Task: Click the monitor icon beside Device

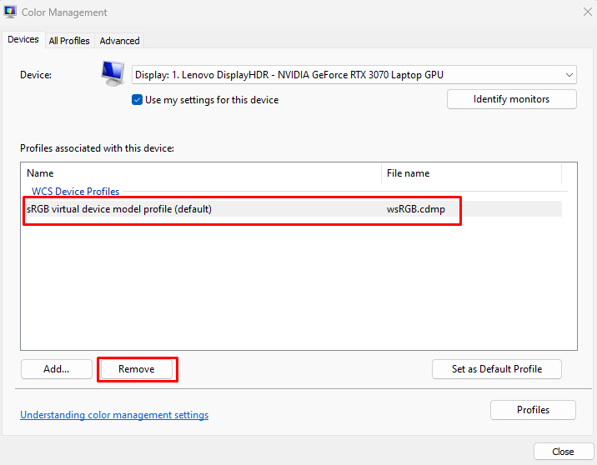Action: coord(112,73)
